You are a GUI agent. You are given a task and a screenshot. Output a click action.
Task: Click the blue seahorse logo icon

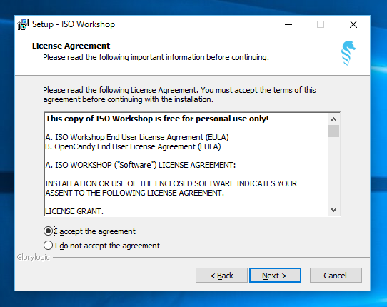(x=348, y=54)
